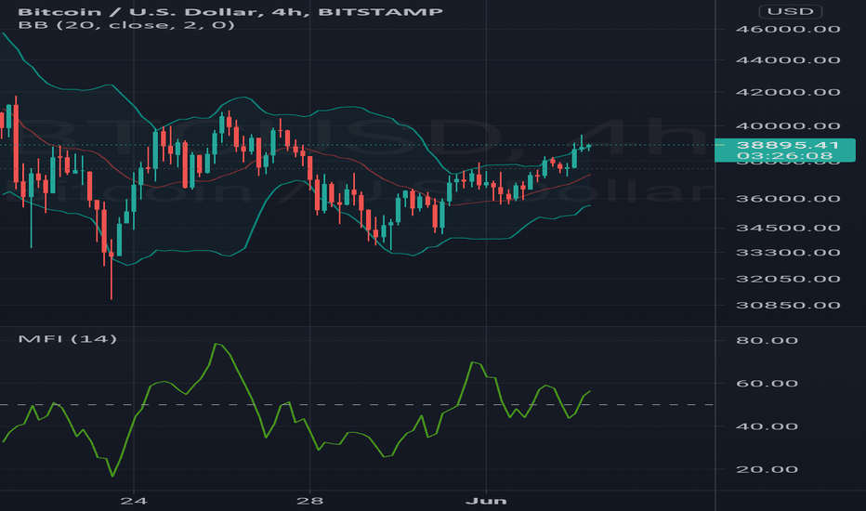Click the 33300.00 price axis label
This screenshot has width=866, height=511.
[788, 253]
